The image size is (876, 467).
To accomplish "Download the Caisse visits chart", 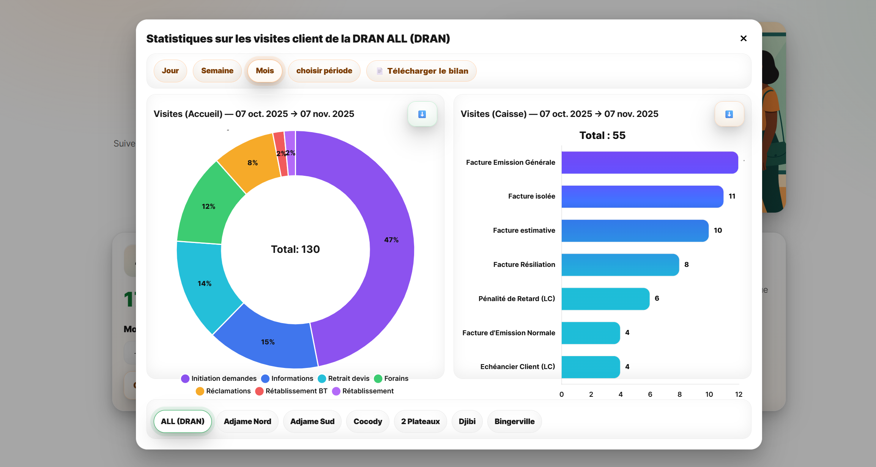I will pyautogui.click(x=729, y=114).
